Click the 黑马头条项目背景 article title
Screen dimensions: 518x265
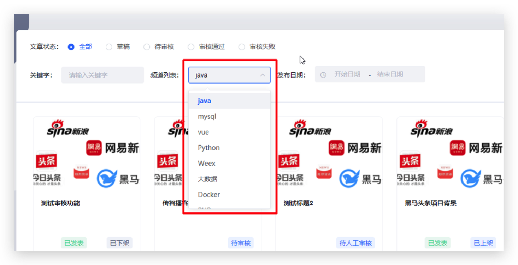coord(431,203)
